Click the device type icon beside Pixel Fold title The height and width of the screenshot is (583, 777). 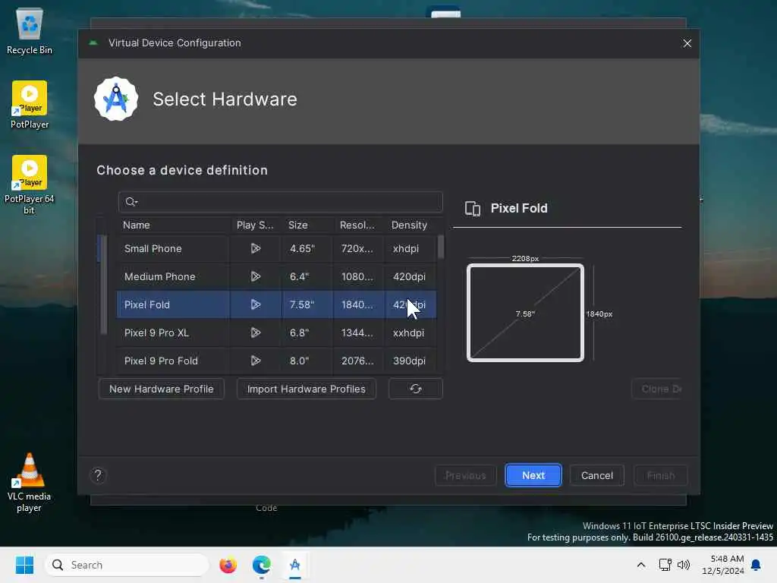coord(473,209)
